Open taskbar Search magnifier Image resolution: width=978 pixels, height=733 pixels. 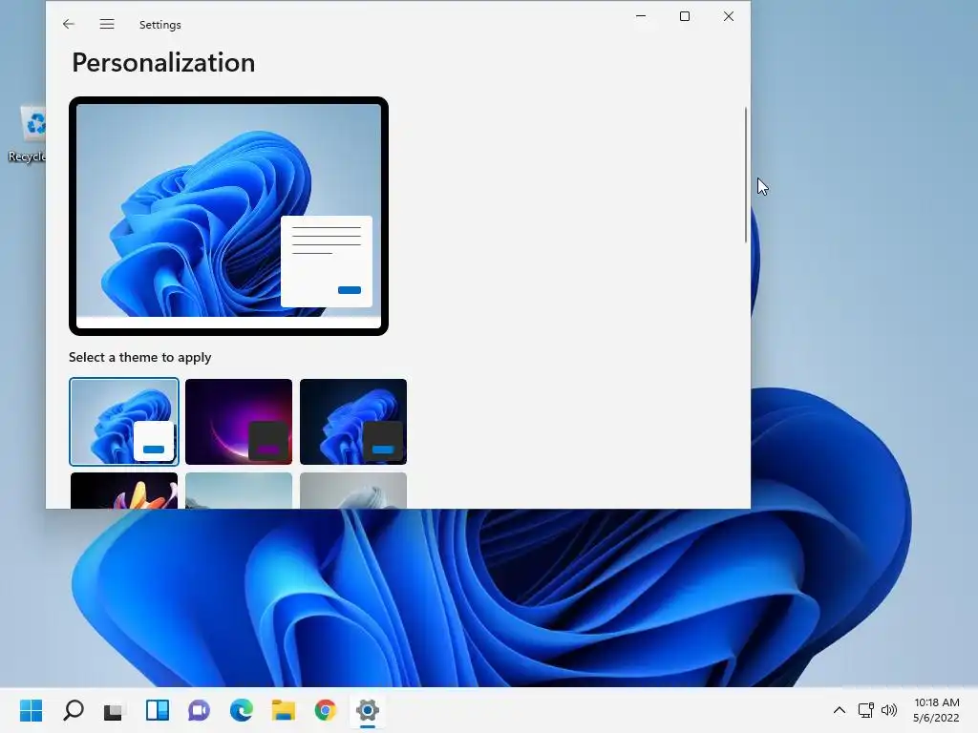tap(73, 710)
